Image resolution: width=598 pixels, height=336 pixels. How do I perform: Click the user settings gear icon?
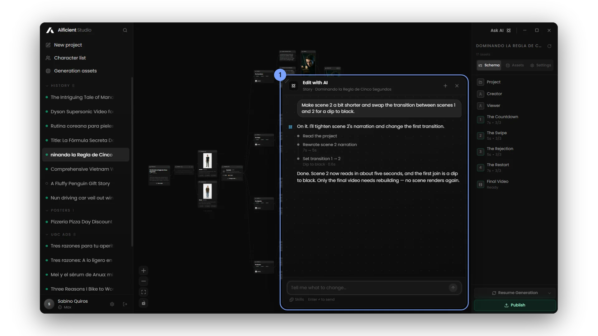[x=112, y=304]
